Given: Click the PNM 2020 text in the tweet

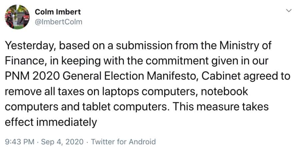Looking at the screenshot, I should (x=32, y=76).
